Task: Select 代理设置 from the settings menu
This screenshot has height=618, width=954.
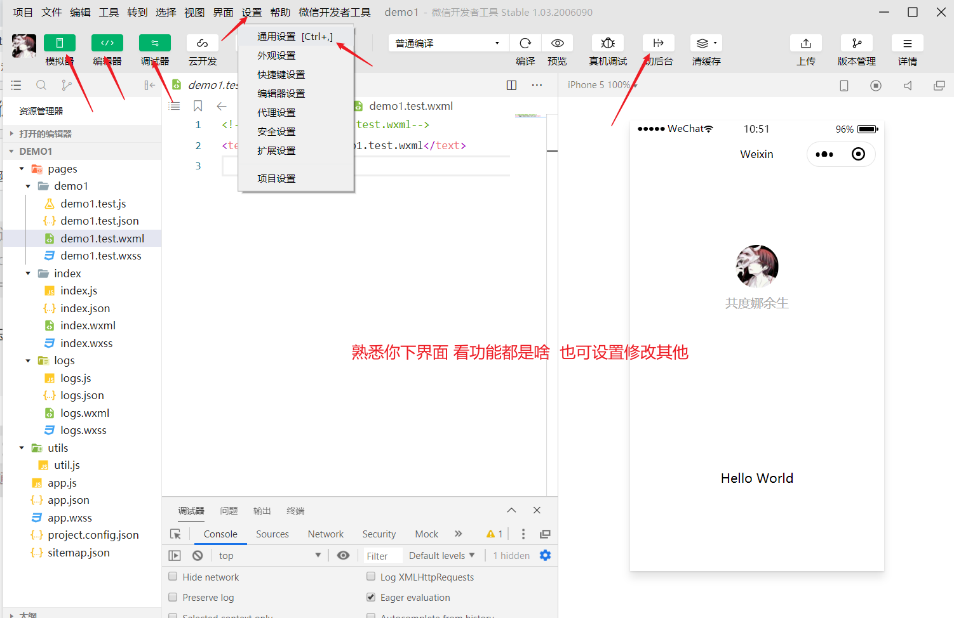Action: point(296,113)
